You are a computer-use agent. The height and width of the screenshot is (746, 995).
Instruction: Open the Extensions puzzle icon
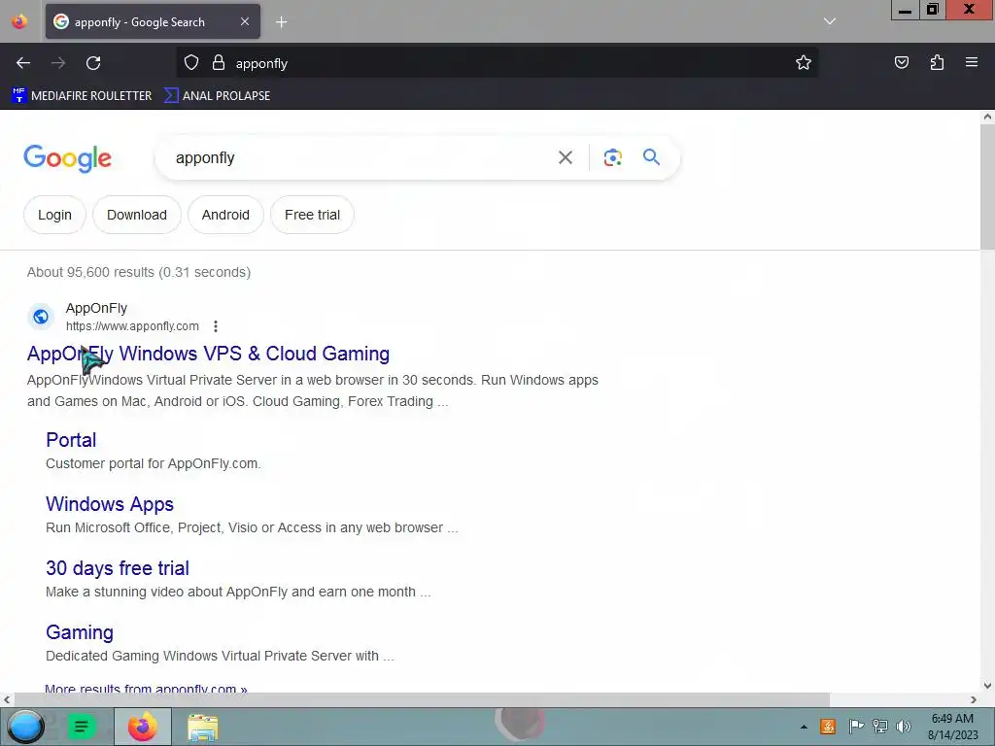(x=937, y=62)
